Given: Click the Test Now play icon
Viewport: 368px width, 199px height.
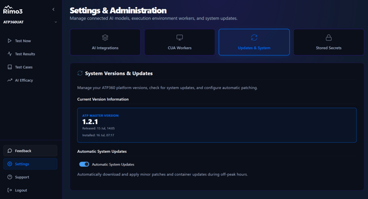Looking at the screenshot, I should [9, 41].
